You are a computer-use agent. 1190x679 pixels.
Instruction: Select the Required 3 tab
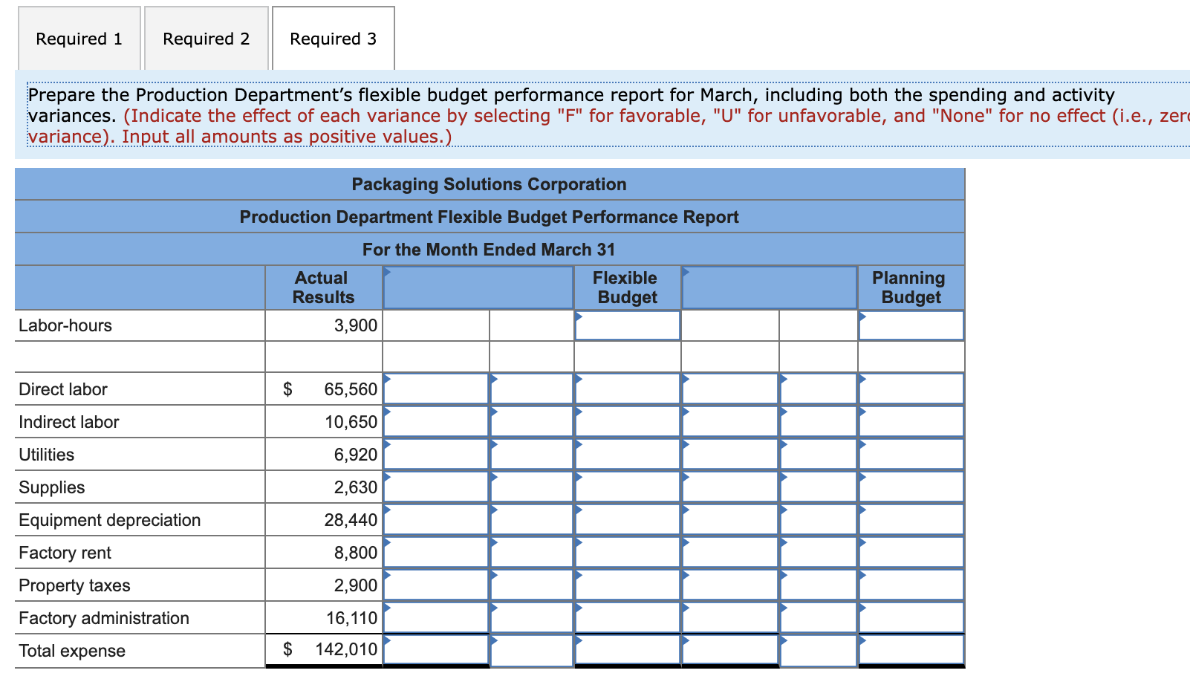tap(334, 39)
